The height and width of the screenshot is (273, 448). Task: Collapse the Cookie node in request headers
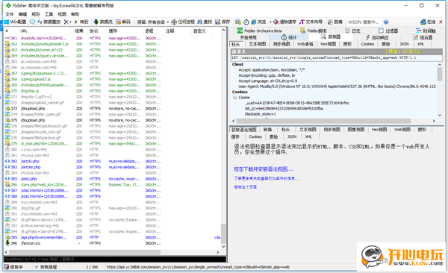235,98
